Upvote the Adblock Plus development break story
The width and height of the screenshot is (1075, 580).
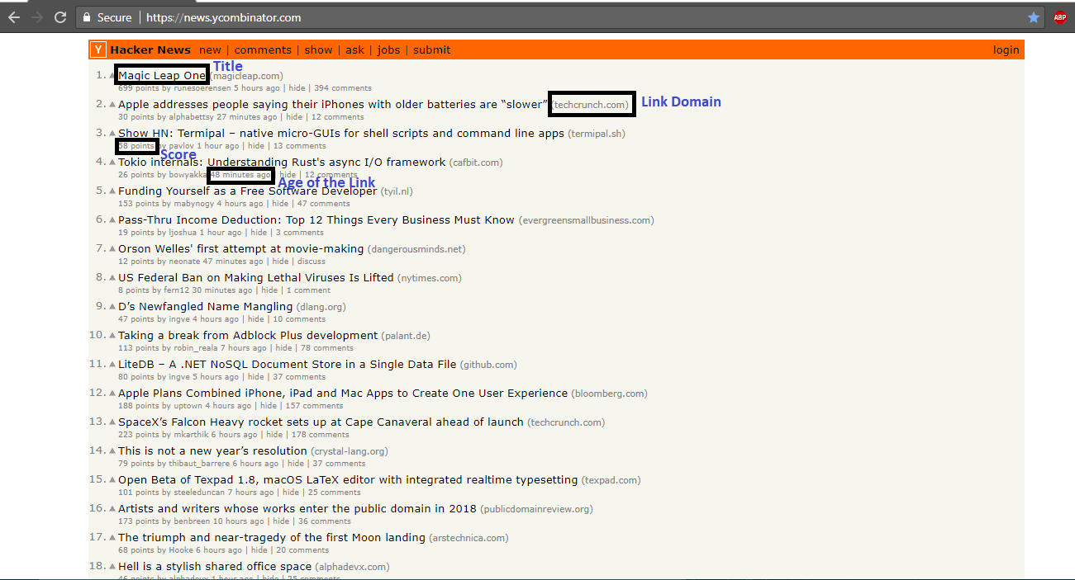(112, 336)
